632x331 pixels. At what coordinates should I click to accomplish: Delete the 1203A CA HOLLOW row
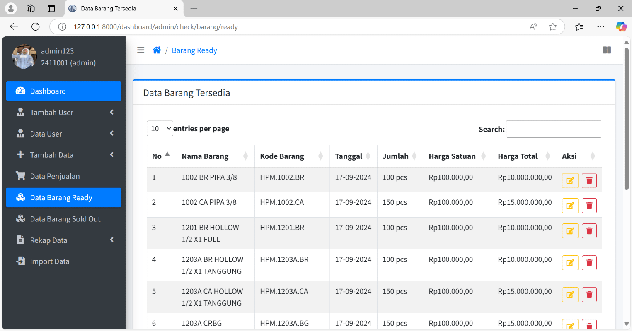click(x=589, y=295)
